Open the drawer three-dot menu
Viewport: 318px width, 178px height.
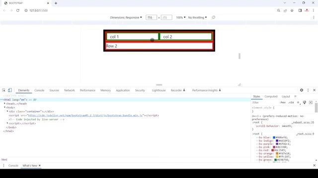click(x=3, y=166)
